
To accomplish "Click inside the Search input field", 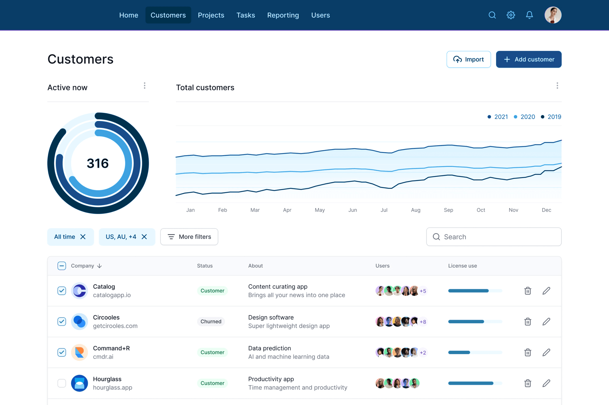I will click(493, 237).
